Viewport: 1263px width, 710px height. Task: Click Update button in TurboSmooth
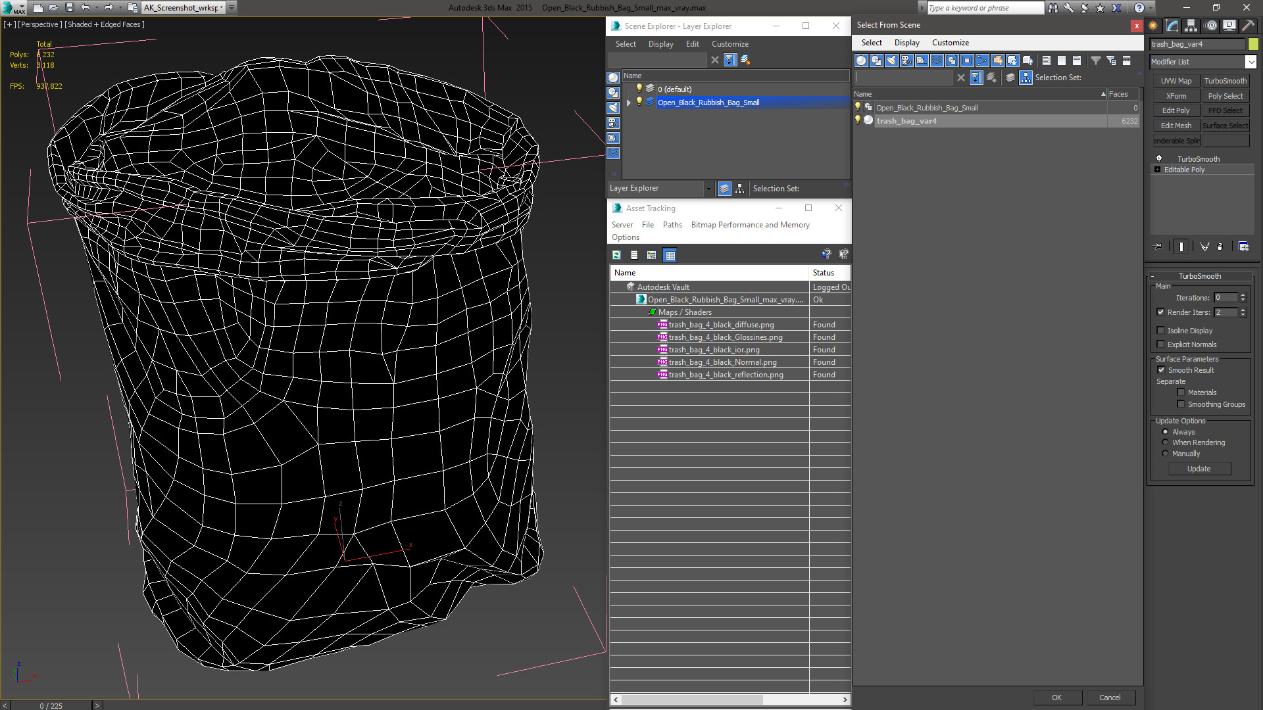[x=1199, y=469]
